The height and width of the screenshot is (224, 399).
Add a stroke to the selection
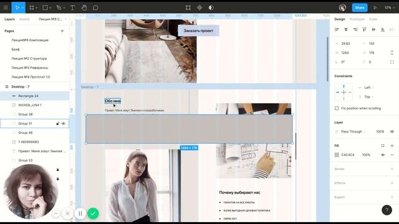coord(392,169)
